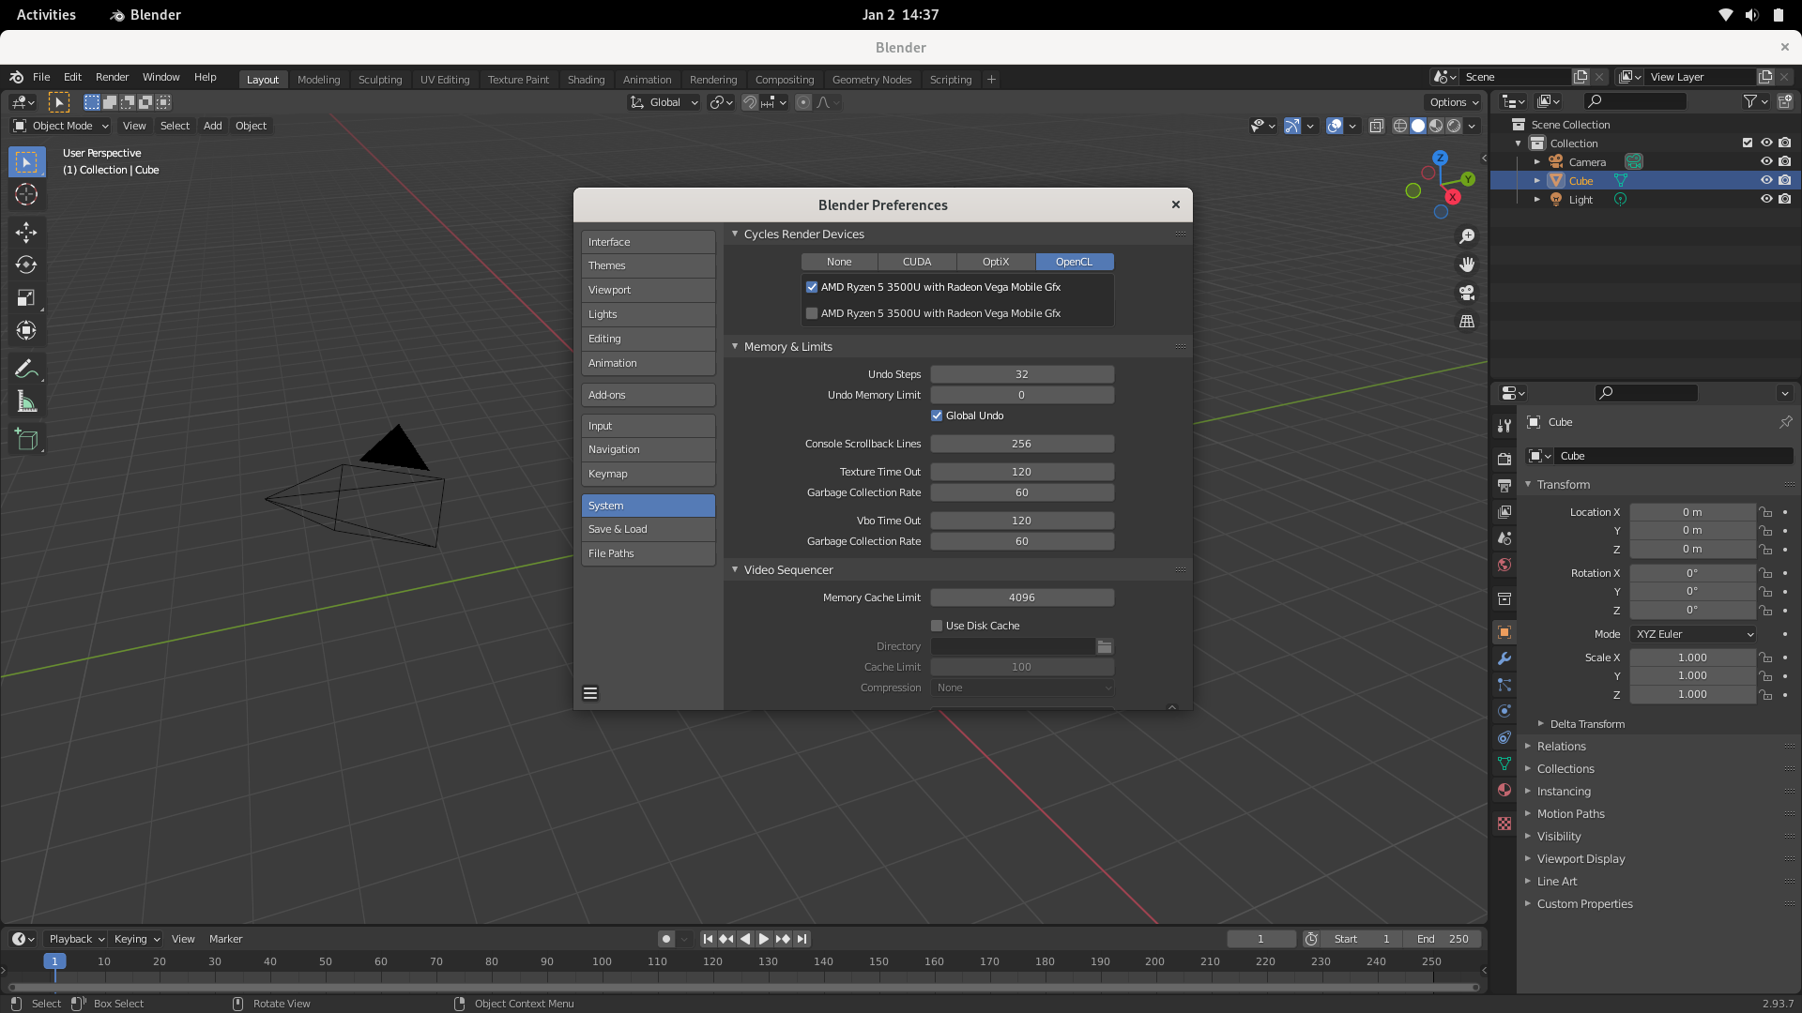The height and width of the screenshot is (1013, 1802).
Task: Enable the second AMD Ryzen device checkbox
Action: pyautogui.click(x=812, y=313)
